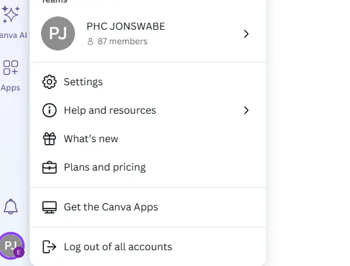
Task: Open the Apps grid icon in sidebar
Action: pos(11,68)
